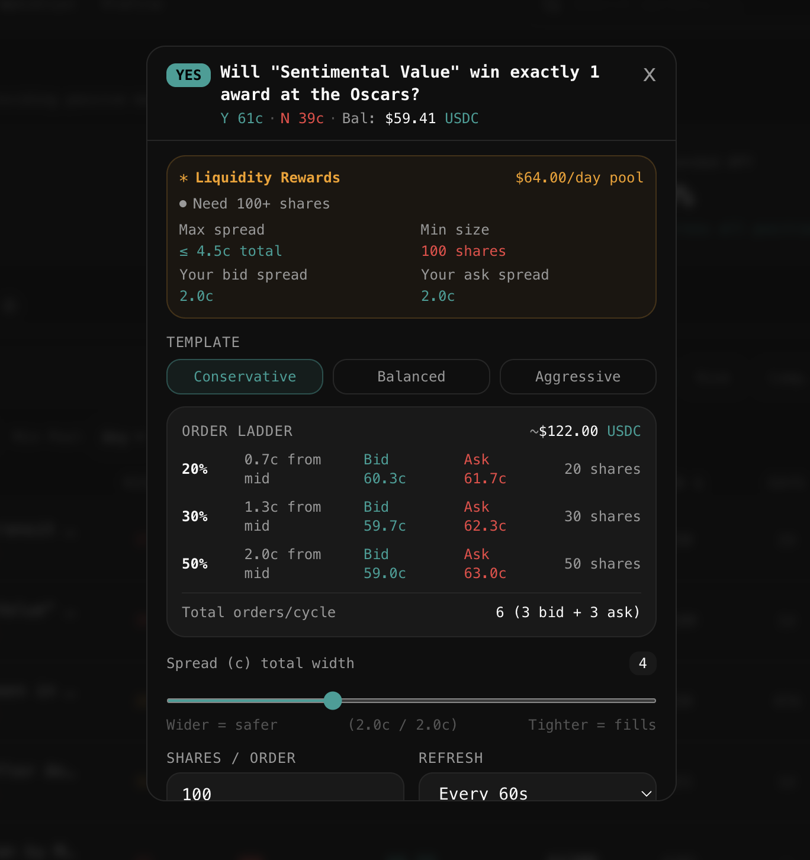810x860 pixels.
Task: Click the ~$122.00 USDC ladder total
Action: [x=585, y=431]
